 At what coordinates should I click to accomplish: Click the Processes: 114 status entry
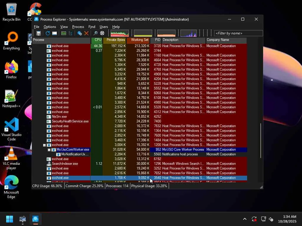point(117,186)
